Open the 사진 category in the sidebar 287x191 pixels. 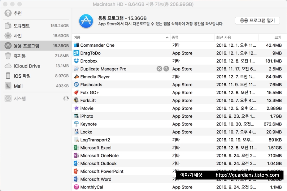pos(36,36)
